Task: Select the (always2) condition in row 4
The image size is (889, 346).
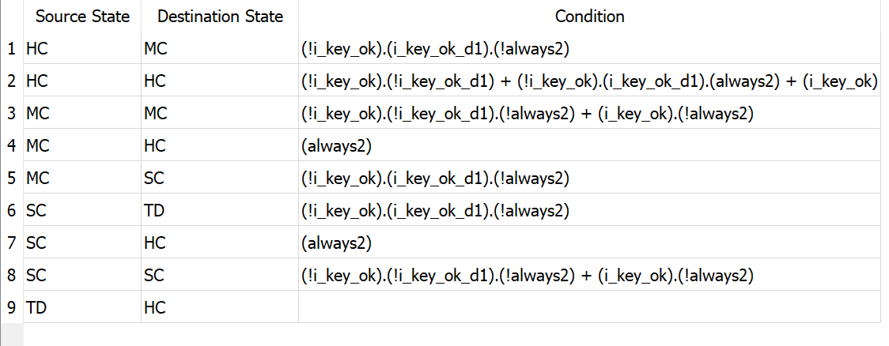Action: click(336, 146)
